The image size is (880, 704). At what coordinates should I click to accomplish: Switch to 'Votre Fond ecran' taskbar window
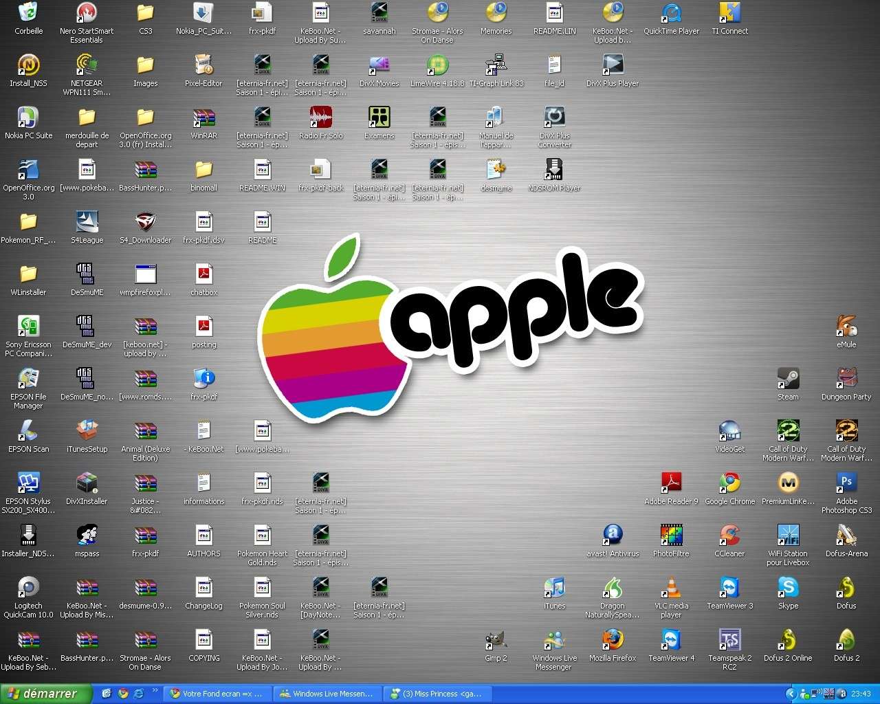pos(217,694)
